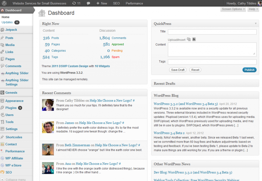This screenshot has width=262, height=181.
Task: Open the James commenter name link
Action: pos(69,123)
